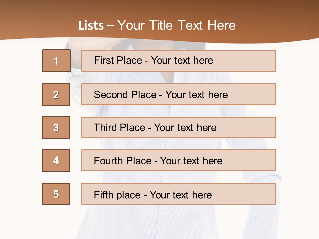The height and width of the screenshot is (239, 319).
Task: Click 'Your text here' in Fifth place row
Action: point(180,195)
